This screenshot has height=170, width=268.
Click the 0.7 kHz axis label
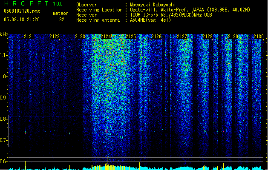click(x=3, y=140)
